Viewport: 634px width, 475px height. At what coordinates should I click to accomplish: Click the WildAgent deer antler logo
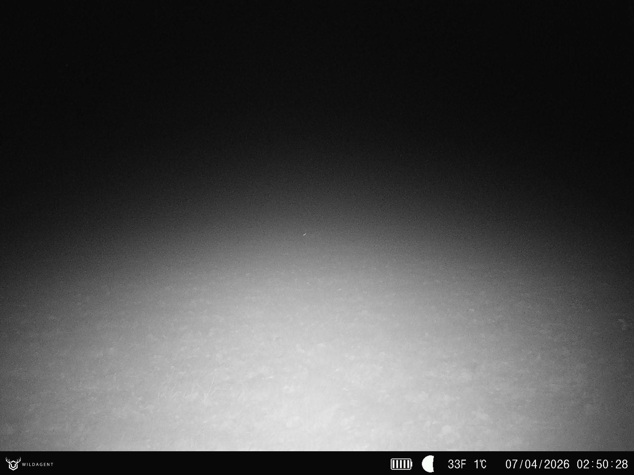click(x=13, y=464)
